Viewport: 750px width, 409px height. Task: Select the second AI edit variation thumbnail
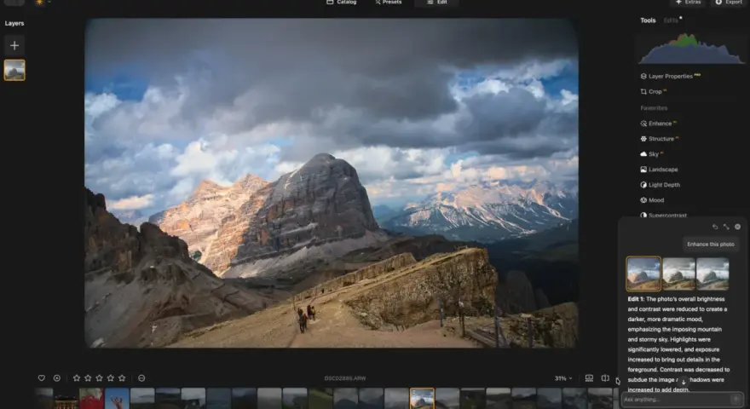tap(678, 274)
